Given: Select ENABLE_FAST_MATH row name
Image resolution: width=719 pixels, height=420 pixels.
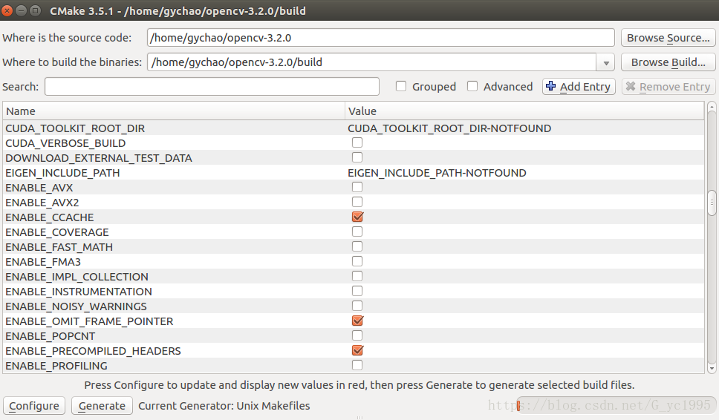Looking at the screenshot, I should coord(59,247).
